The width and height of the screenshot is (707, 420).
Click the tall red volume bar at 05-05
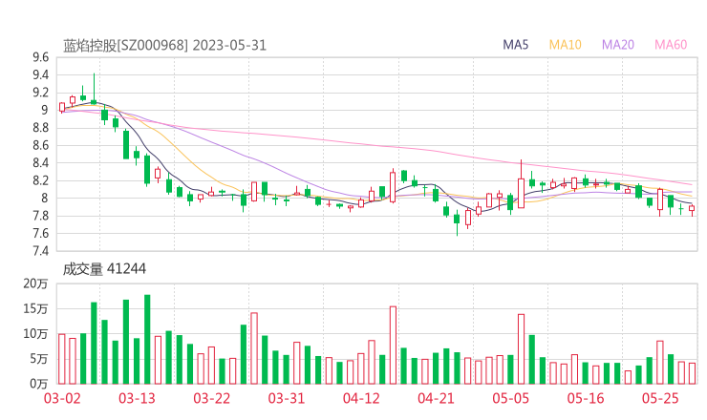click(x=522, y=349)
